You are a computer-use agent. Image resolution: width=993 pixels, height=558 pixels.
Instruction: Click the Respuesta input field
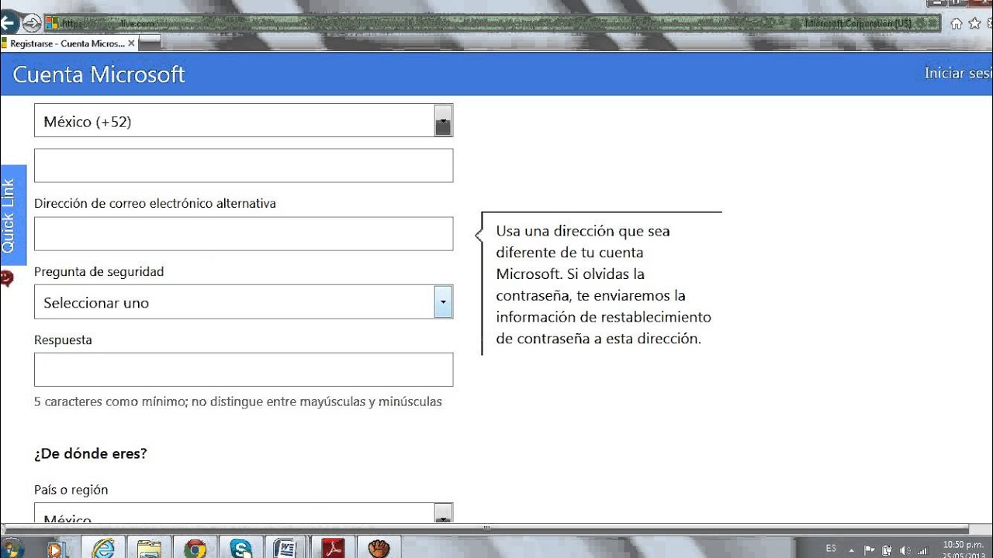point(244,370)
